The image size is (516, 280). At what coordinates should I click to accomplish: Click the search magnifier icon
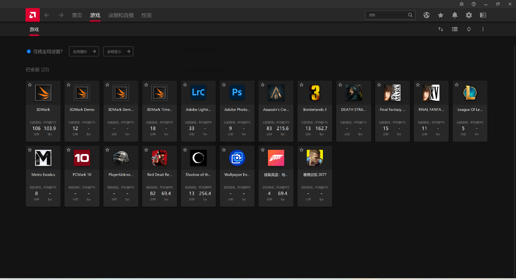(x=410, y=15)
